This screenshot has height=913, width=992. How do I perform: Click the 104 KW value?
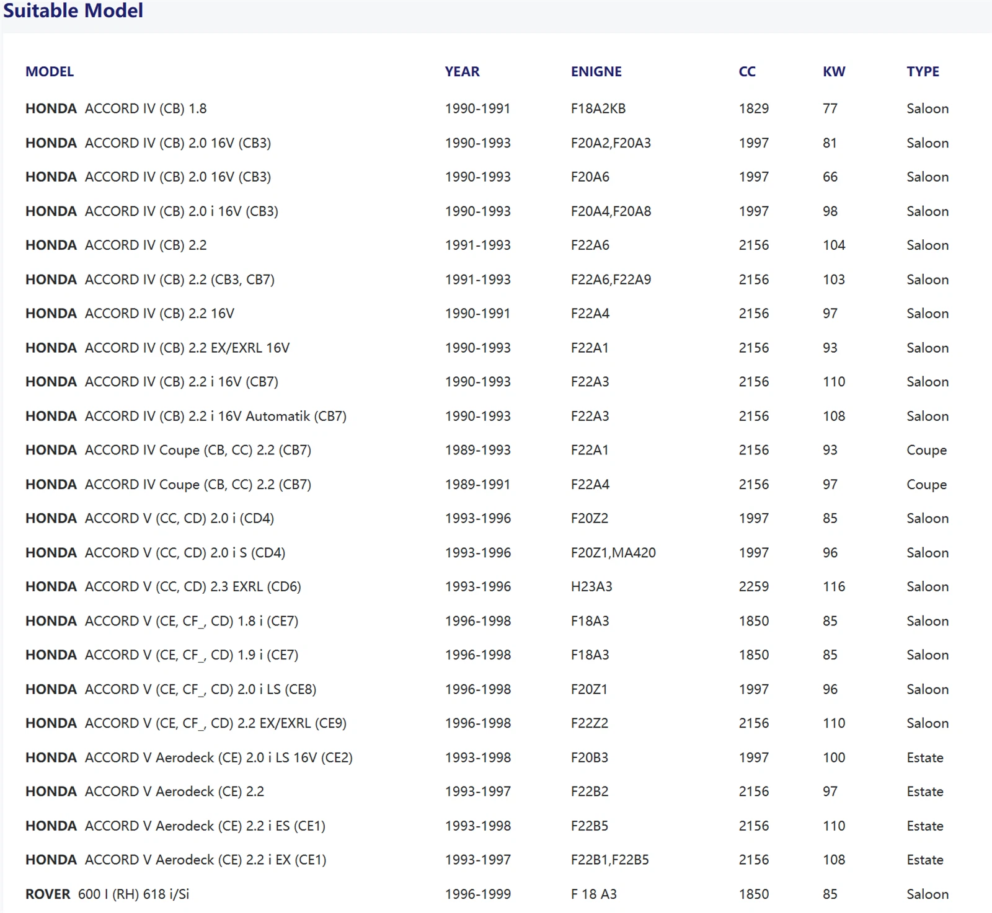click(834, 245)
